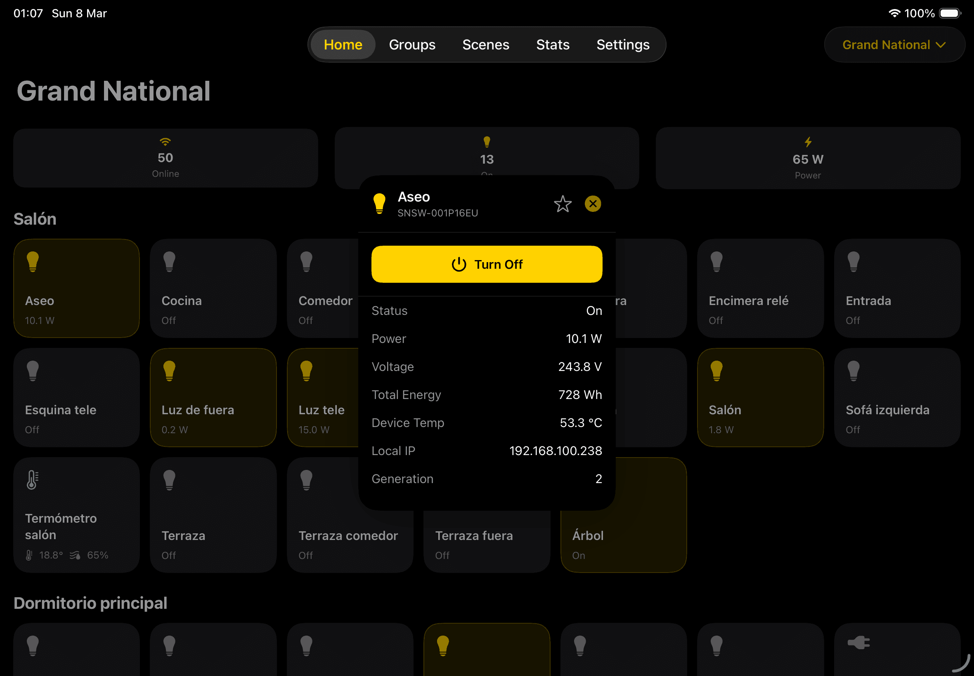Click the Encimera relé bulb icon
The width and height of the screenshot is (974, 676).
click(x=716, y=261)
